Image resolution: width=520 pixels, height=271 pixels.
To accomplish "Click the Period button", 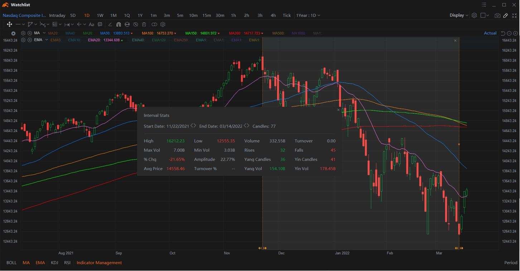I will [x=511, y=263].
